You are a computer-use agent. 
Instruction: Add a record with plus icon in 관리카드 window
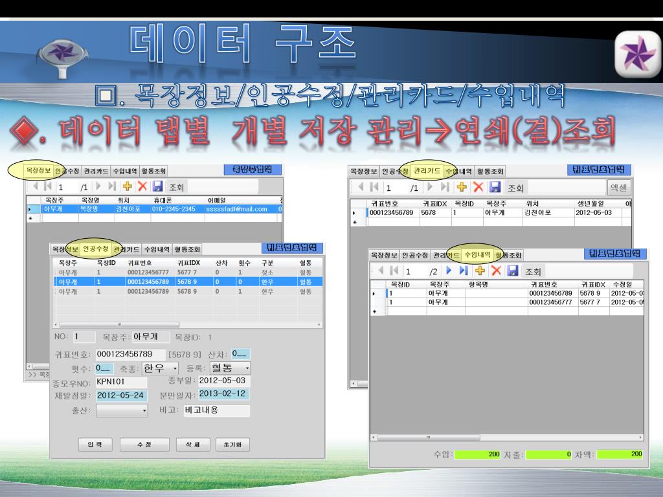(462, 187)
